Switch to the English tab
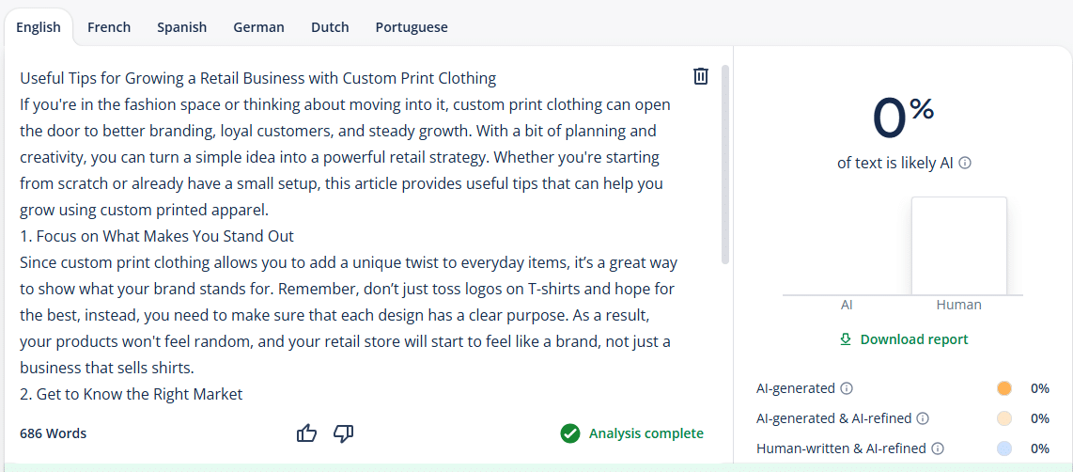1073x472 pixels. (39, 27)
